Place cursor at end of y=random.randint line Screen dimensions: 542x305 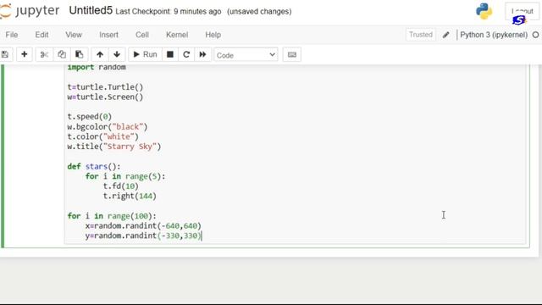202,236
